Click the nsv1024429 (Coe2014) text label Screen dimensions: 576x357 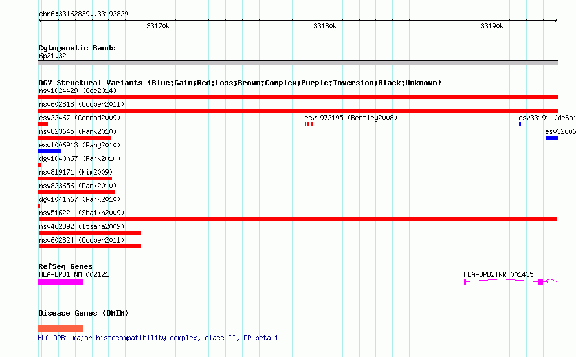point(78,91)
